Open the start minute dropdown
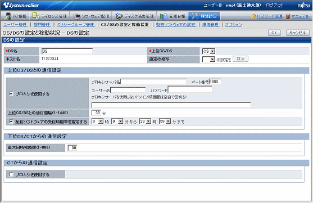The height and width of the screenshot is (203, 313). pos(117,121)
